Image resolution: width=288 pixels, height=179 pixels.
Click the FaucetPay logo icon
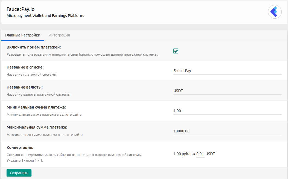point(275,12)
